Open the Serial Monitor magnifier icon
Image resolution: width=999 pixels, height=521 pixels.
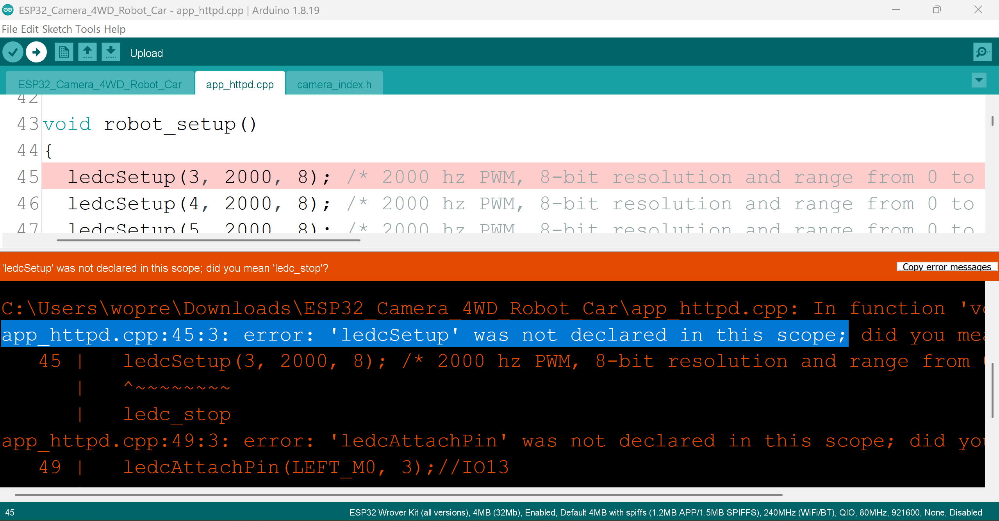coord(982,52)
